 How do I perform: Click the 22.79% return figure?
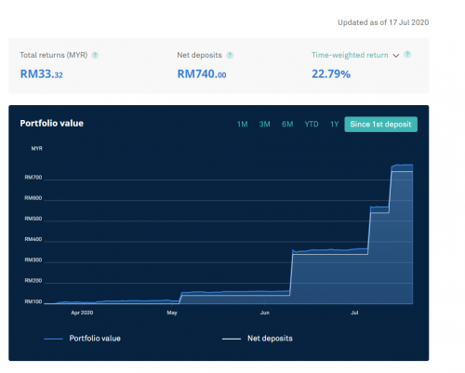click(x=331, y=74)
